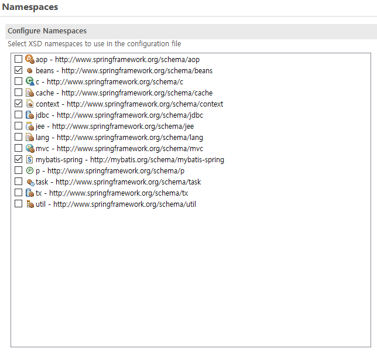Disable the mybatis-spring namespace checkbox

pyautogui.click(x=19, y=159)
